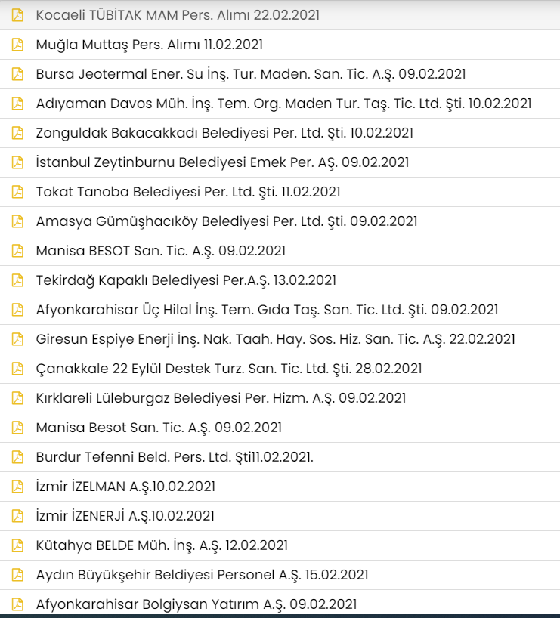Screen dimensions: 560x618
Task: Click PDF icon beside Tokat Tanoba Belediyesi
Action: pyautogui.click(x=17, y=192)
